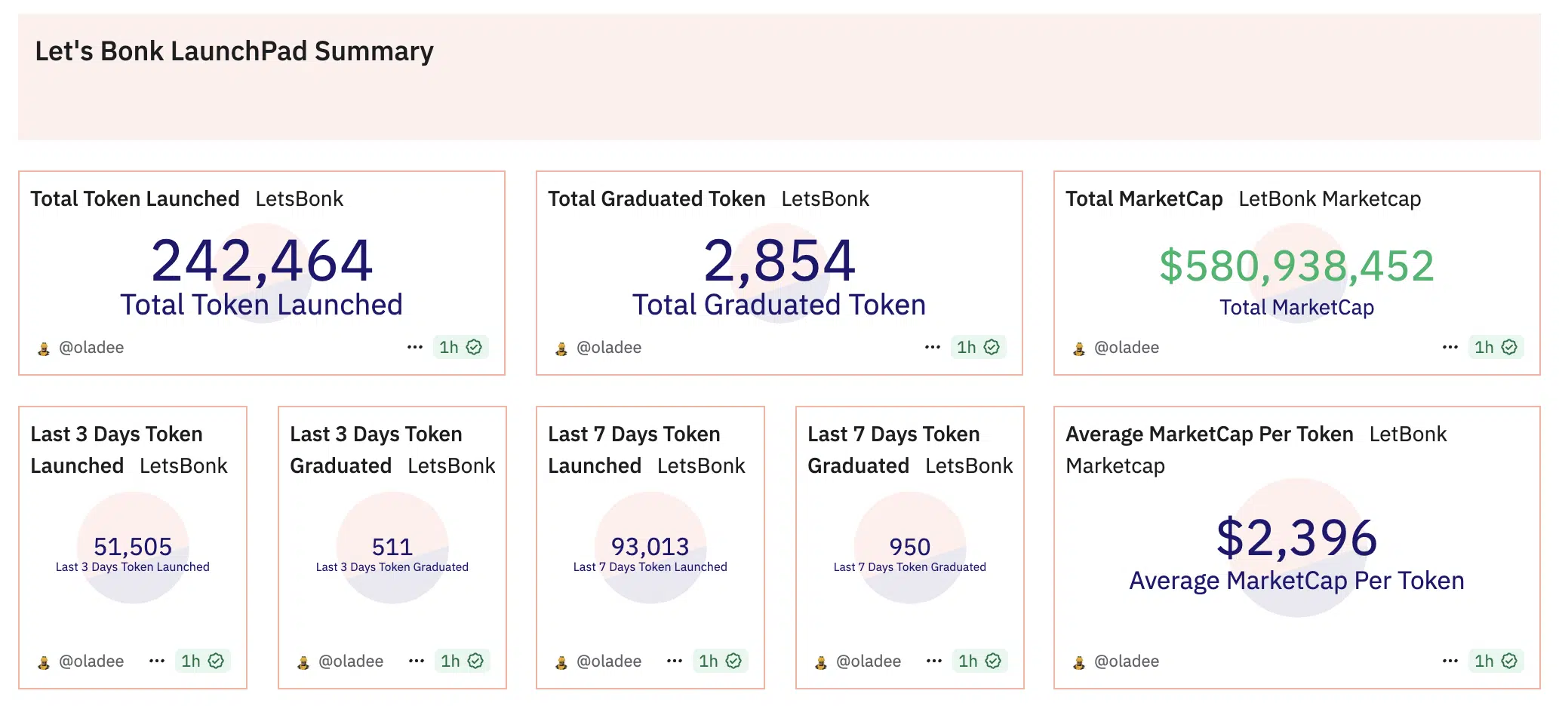Click the verified badge icon on Average MarketCap Per Token card

coord(1509,661)
